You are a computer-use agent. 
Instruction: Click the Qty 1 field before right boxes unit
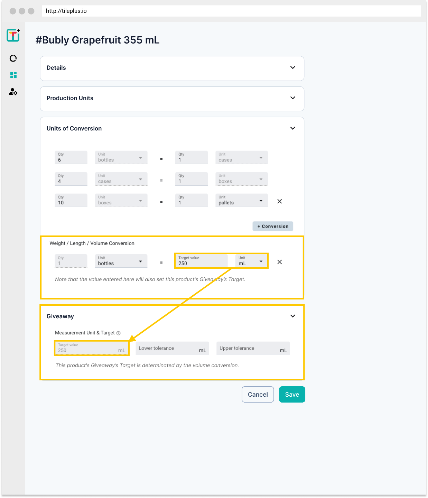(192, 179)
